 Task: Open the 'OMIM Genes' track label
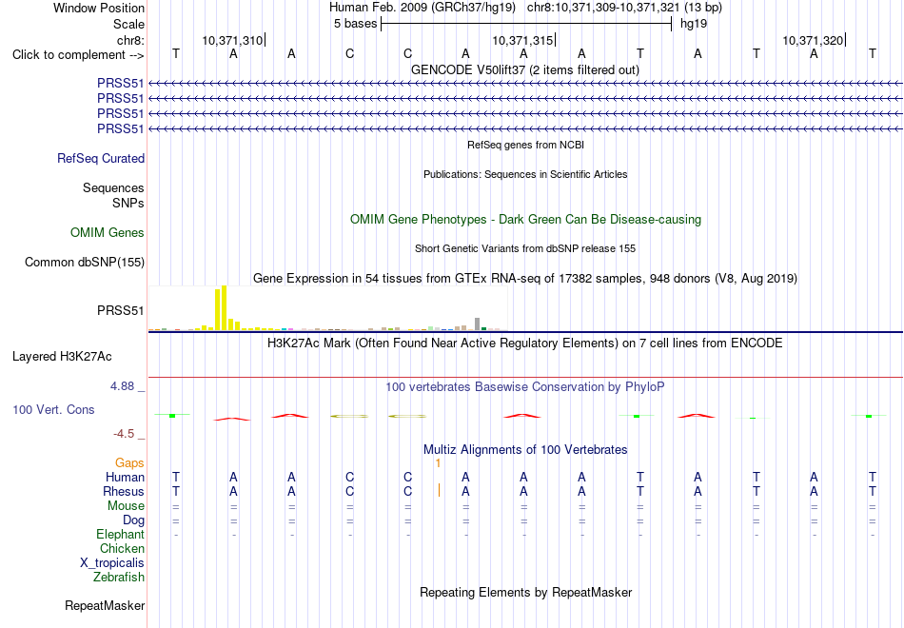(108, 232)
